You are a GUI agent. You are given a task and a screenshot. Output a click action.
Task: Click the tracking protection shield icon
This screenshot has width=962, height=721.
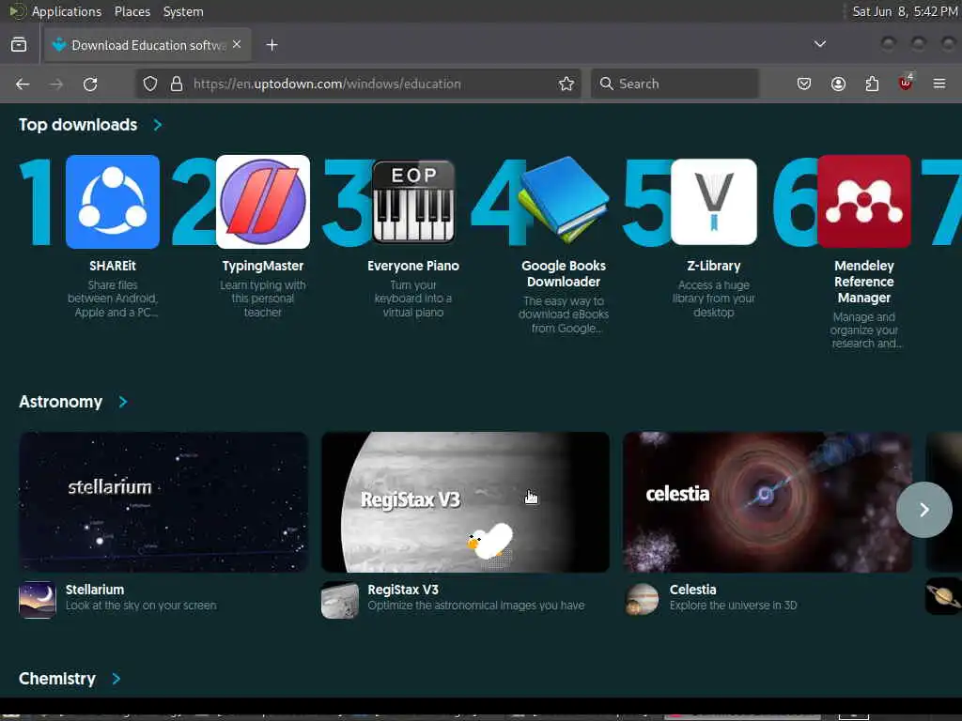pos(150,84)
